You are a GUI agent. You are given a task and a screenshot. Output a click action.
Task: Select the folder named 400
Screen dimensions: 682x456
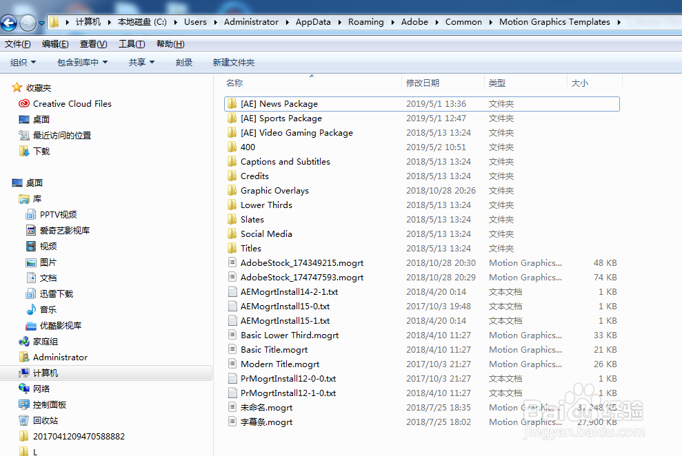pos(421,147)
